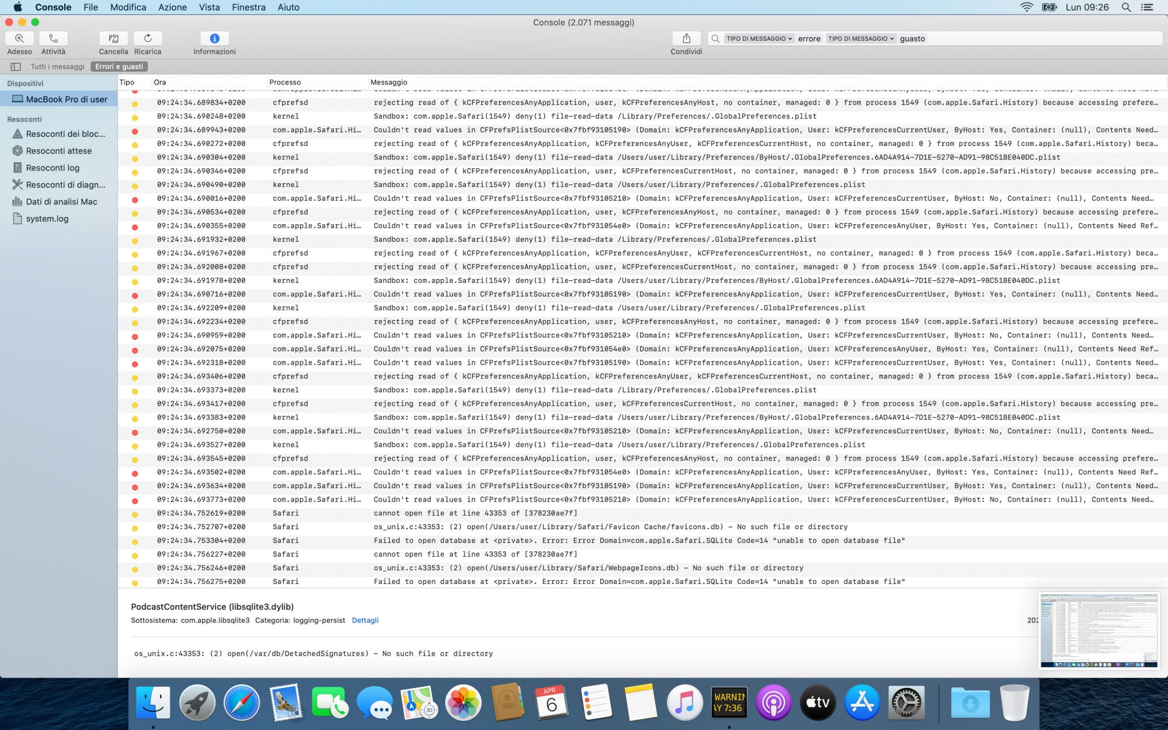The height and width of the screenshot is (730, 1168).
Task: Sort by the Messaggio column header
Action: [x=767, y=82]
